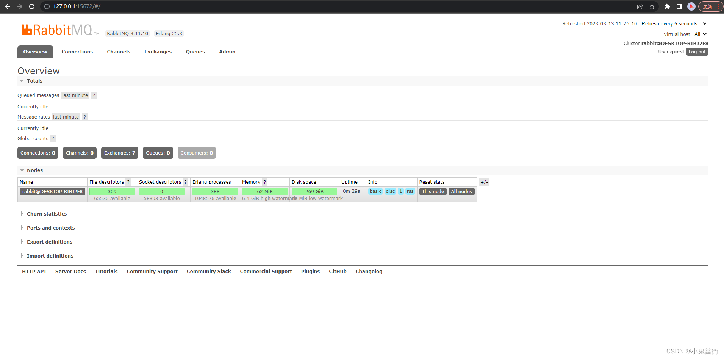Screen dimensions: 724x358
Task: Reset stats for All nodes
Action: pos(461,192)
